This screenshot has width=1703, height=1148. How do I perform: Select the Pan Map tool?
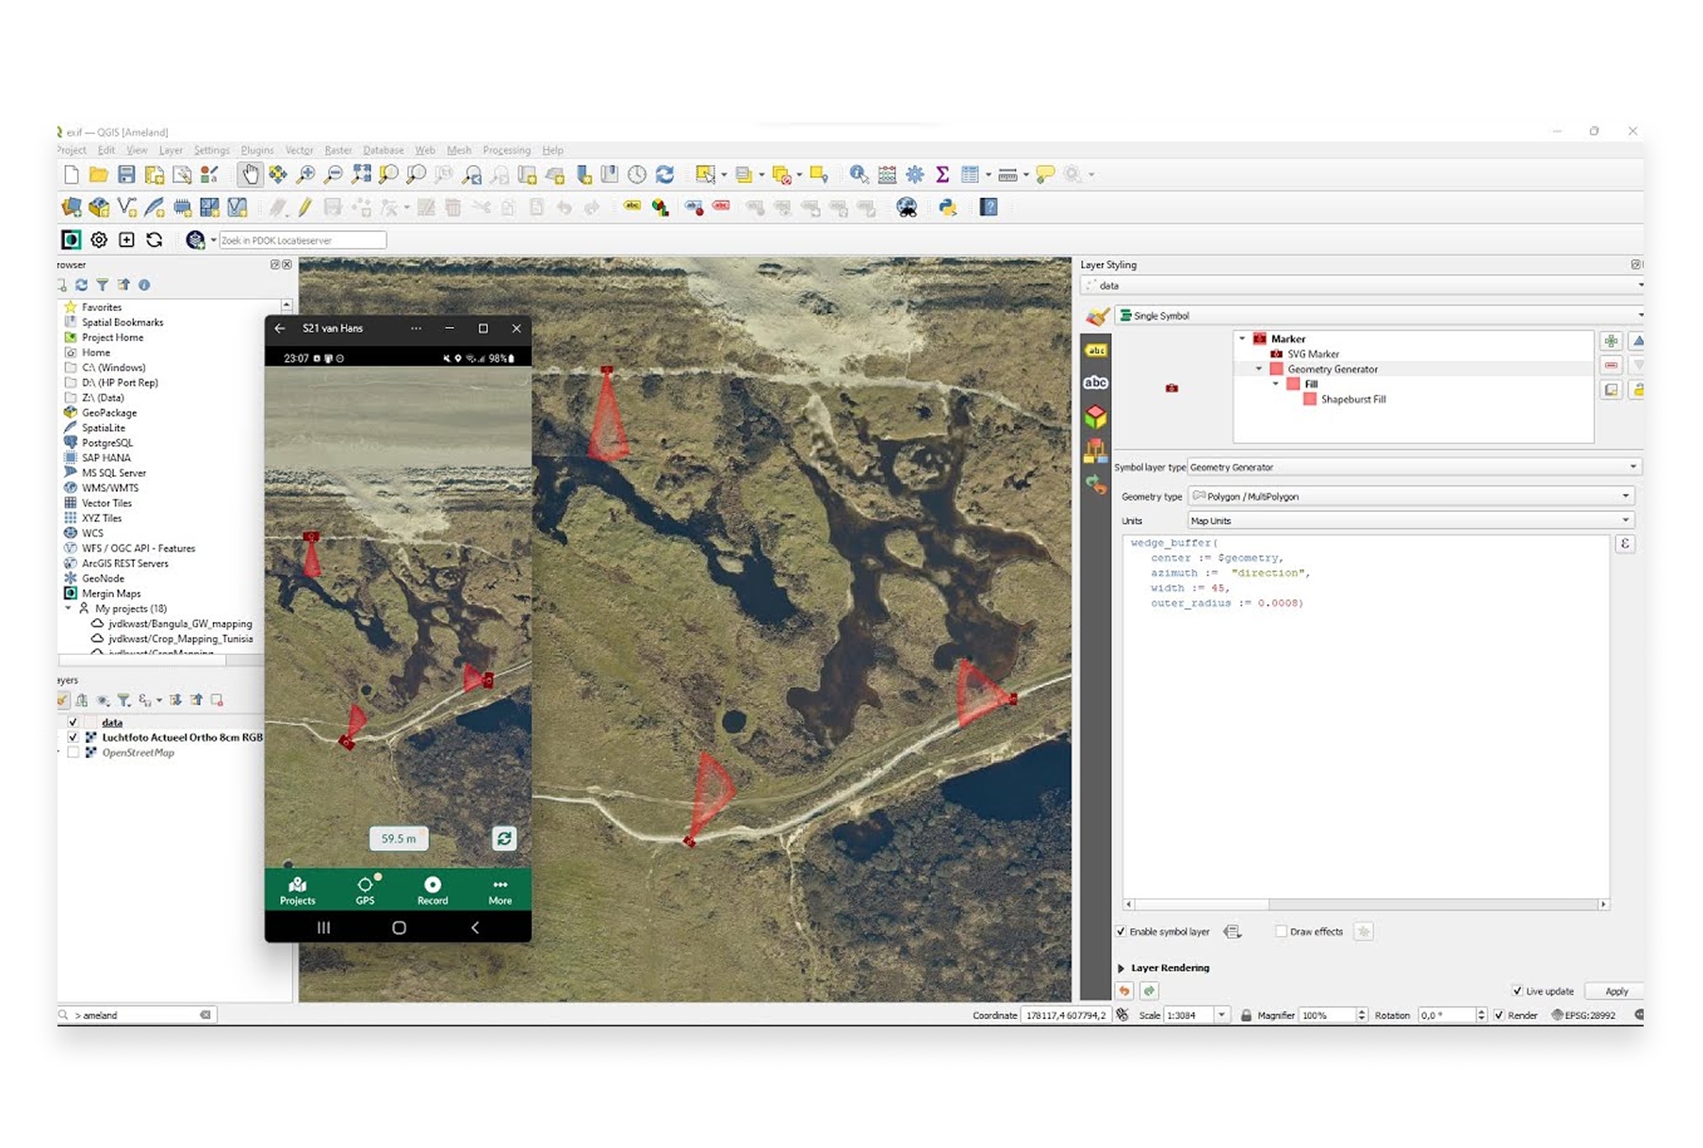(x=251, y=174)
